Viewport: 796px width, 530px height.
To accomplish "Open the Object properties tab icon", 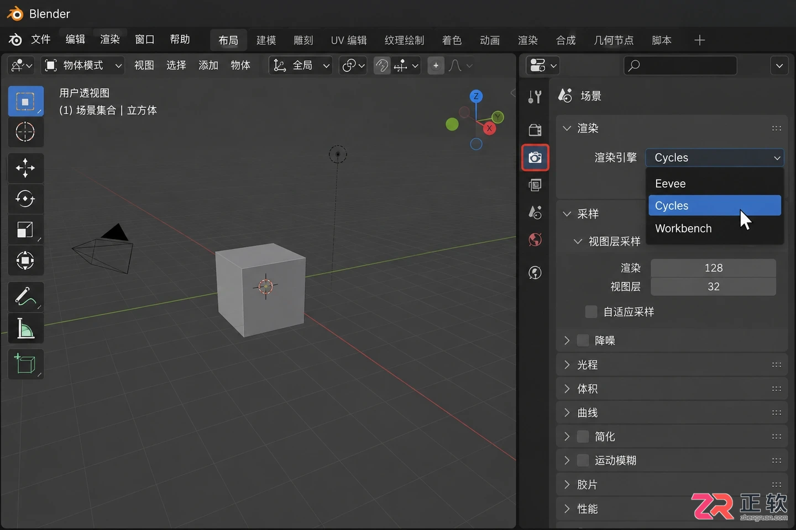I will 535,273.
